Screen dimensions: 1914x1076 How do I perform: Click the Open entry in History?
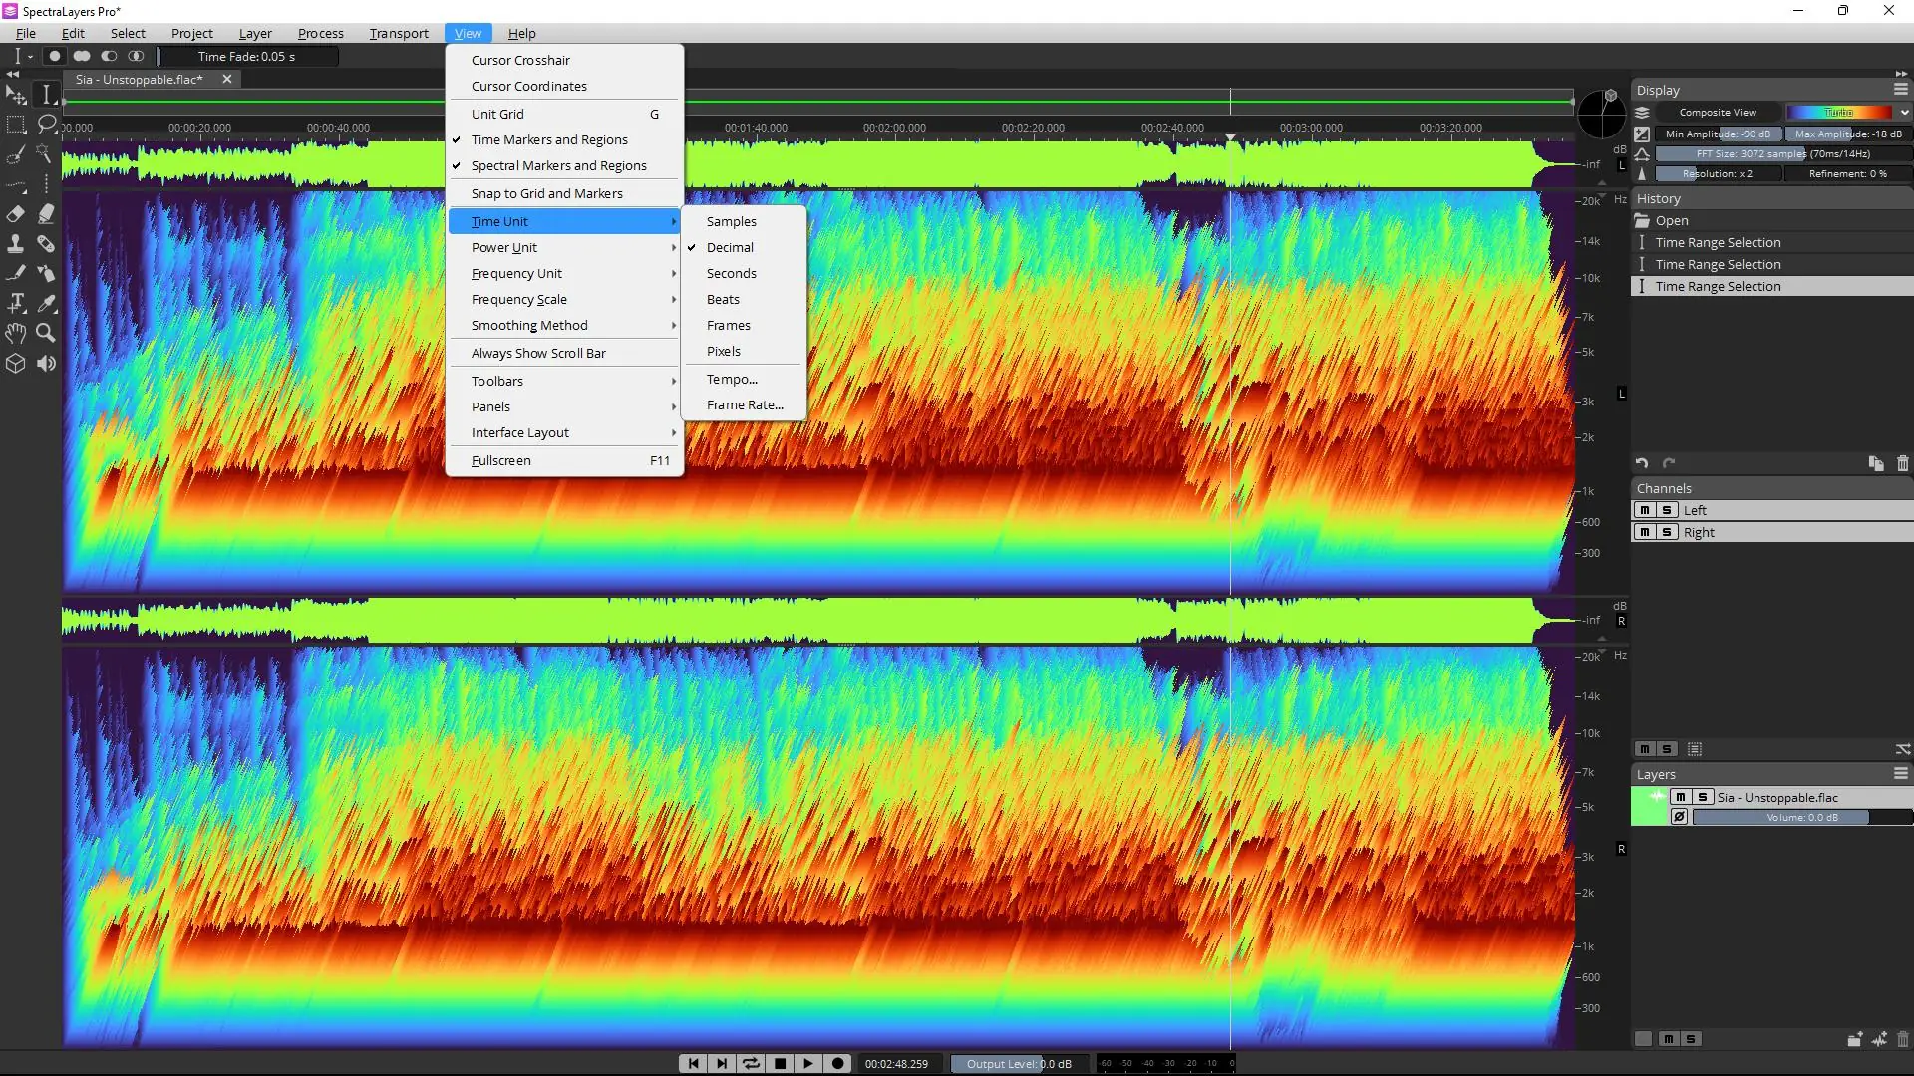pyautogui.click(x=1672, y=221)
